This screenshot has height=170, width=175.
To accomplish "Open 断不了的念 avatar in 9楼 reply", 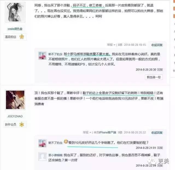I will coord(42,143).
